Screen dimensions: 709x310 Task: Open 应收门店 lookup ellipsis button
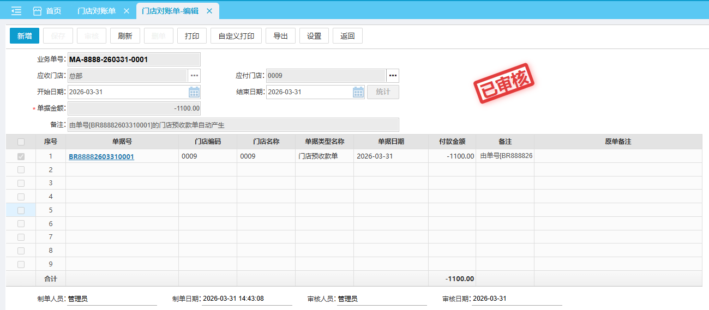[194, 76]
